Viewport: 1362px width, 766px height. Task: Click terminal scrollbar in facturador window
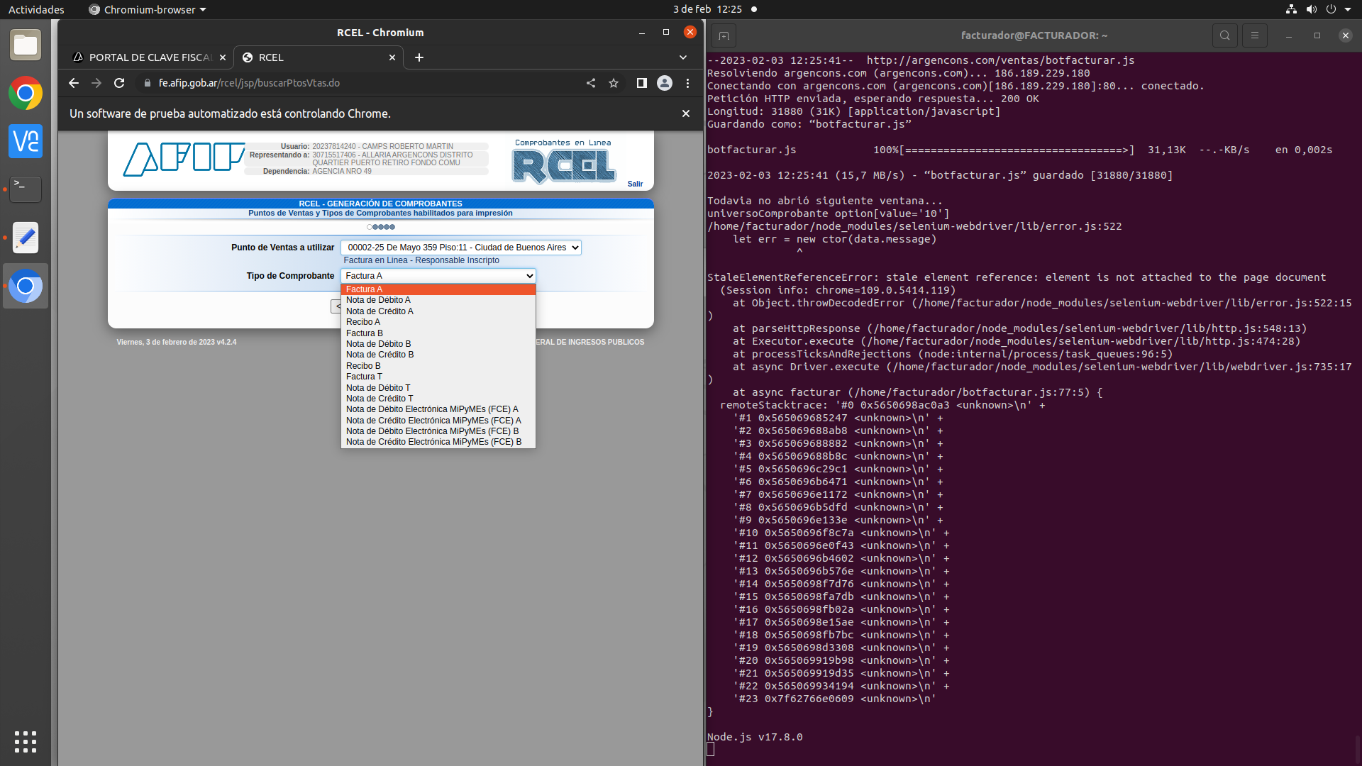click(x=1358, y=748)
